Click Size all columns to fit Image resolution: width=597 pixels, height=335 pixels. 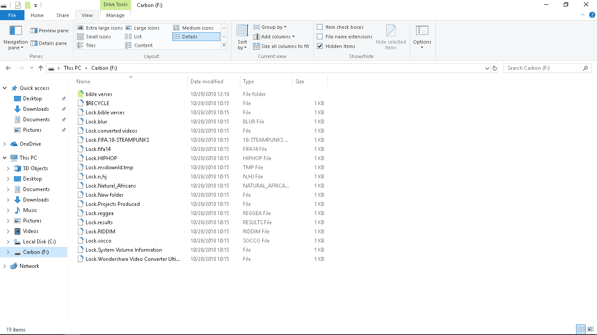click(281, 46)
